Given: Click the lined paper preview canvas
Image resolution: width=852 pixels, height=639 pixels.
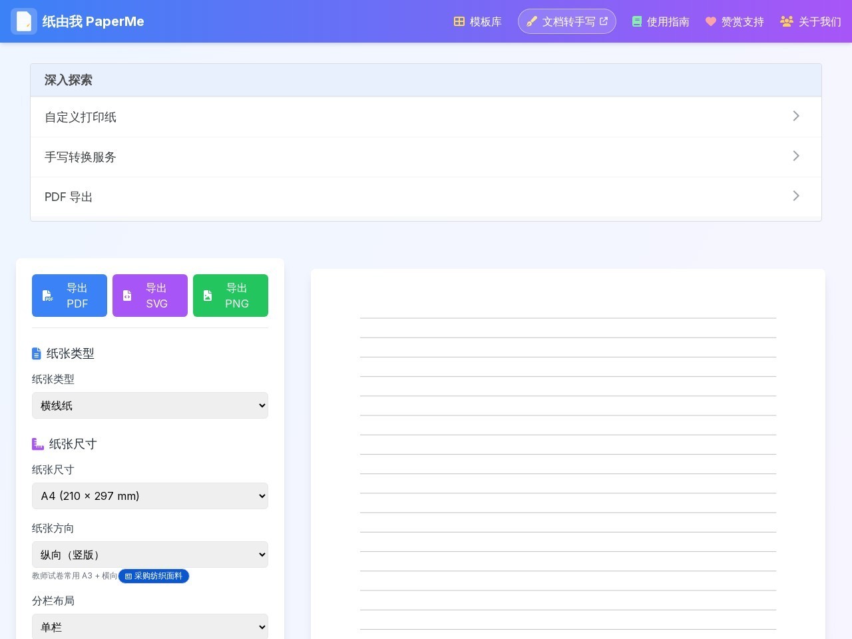Looking at the screenshot, I should (x=568, y=454).
